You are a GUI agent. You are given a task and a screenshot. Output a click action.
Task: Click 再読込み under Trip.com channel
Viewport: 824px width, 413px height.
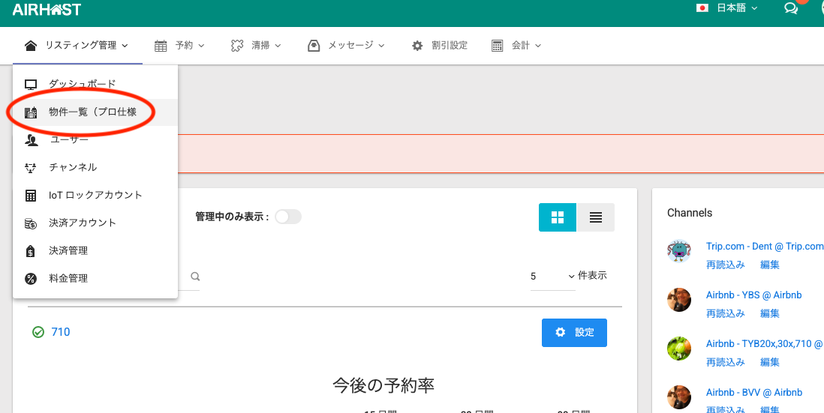(x=725, y=265)
